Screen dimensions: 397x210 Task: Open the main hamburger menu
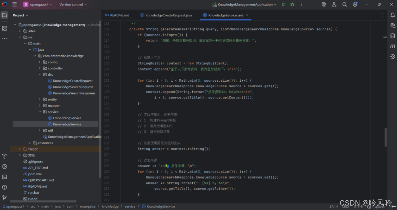[x=15, y=4]
